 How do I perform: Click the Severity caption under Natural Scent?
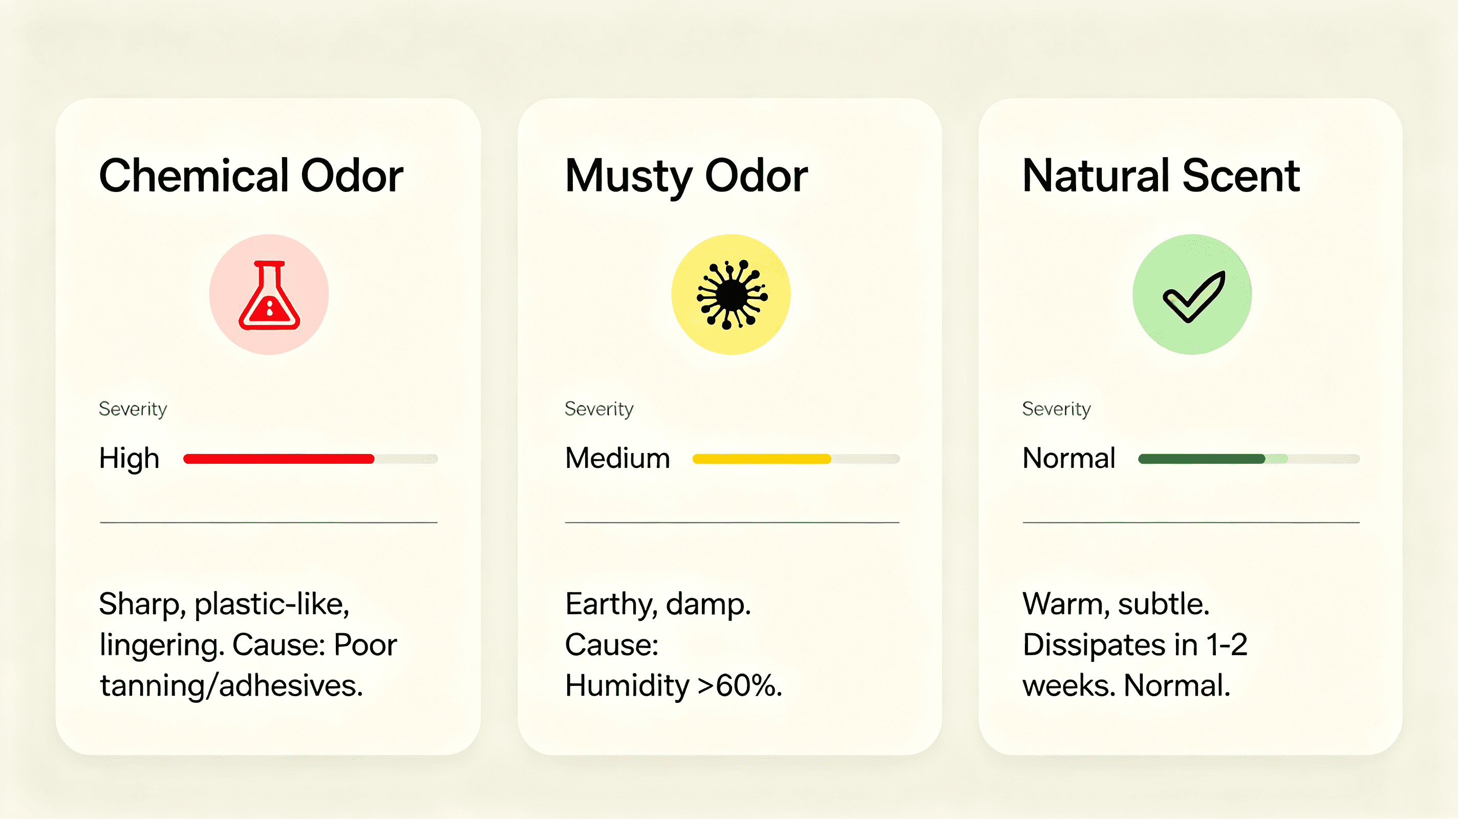pyautogui.click(x=1056, y=409)
